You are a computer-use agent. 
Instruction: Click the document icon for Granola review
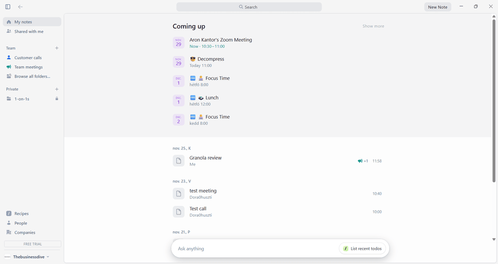click(x=179, y=161)
